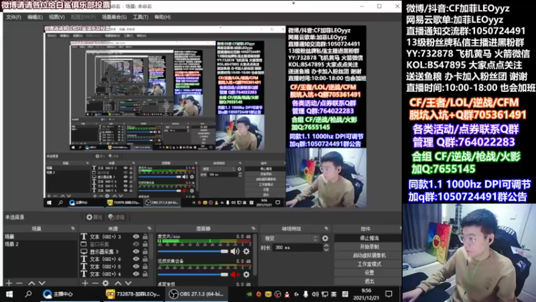Open the 帮助(H) menu

click(x=162, y=17)
